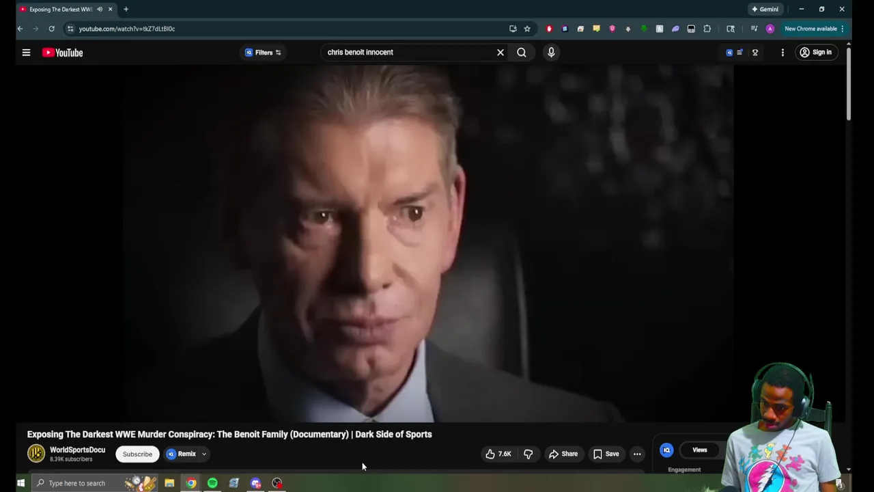Click the address bar URL

pos(127,29)
